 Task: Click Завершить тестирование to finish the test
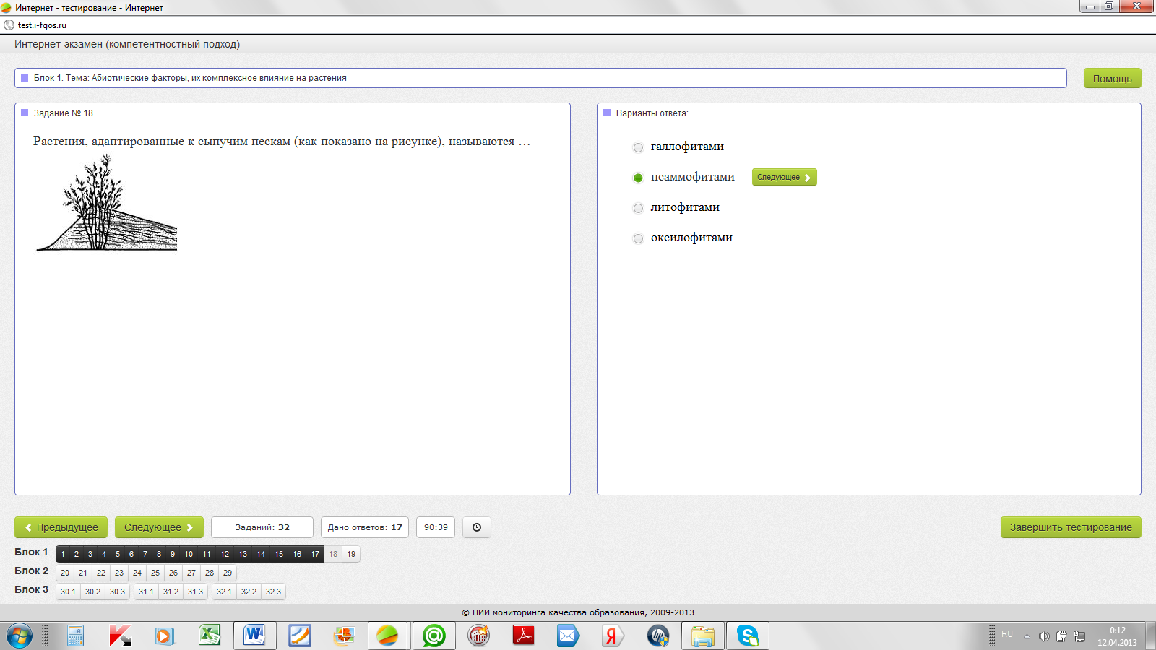[1071, 527]
